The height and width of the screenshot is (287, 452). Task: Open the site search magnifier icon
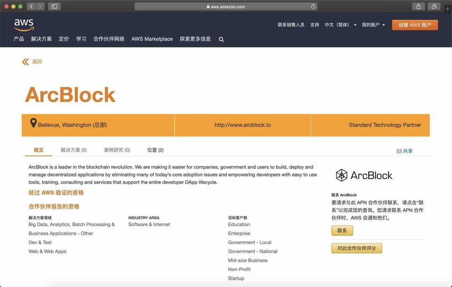pyautogui.click(x=221, y=40)
